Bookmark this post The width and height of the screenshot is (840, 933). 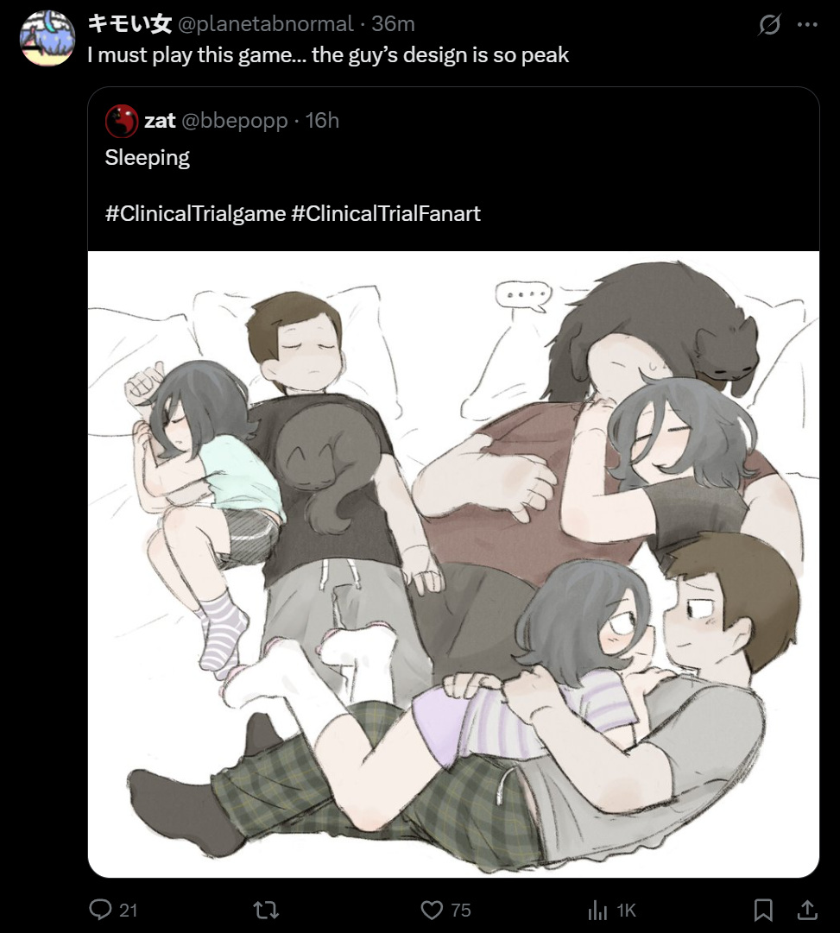763,910
